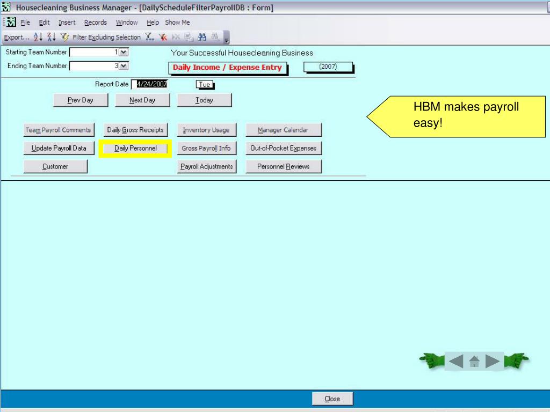Go to previous slide with left arrow
The height and width of the screenshot is (412, 550).
[x=456, y=361]
